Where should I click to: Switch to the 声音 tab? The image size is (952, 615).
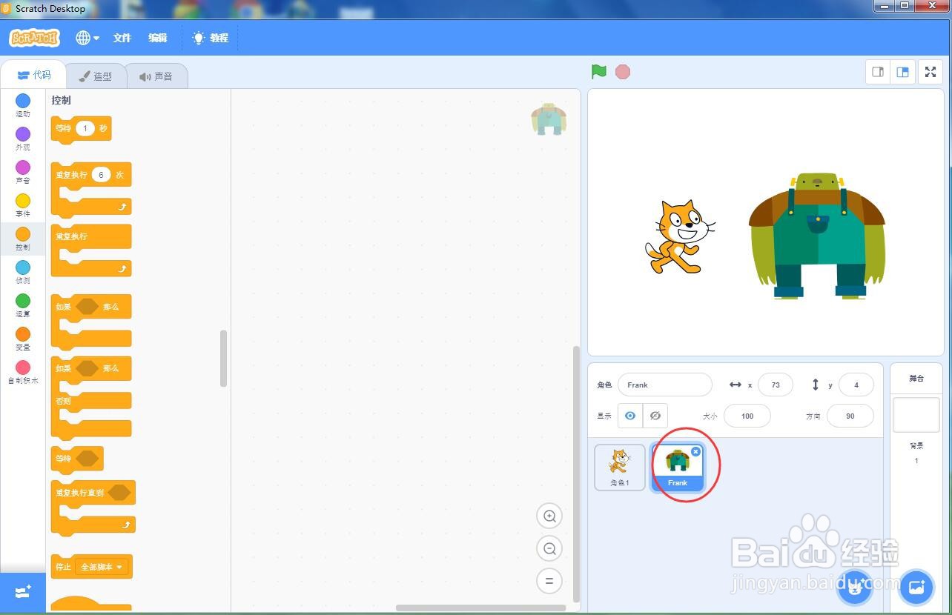156,76
